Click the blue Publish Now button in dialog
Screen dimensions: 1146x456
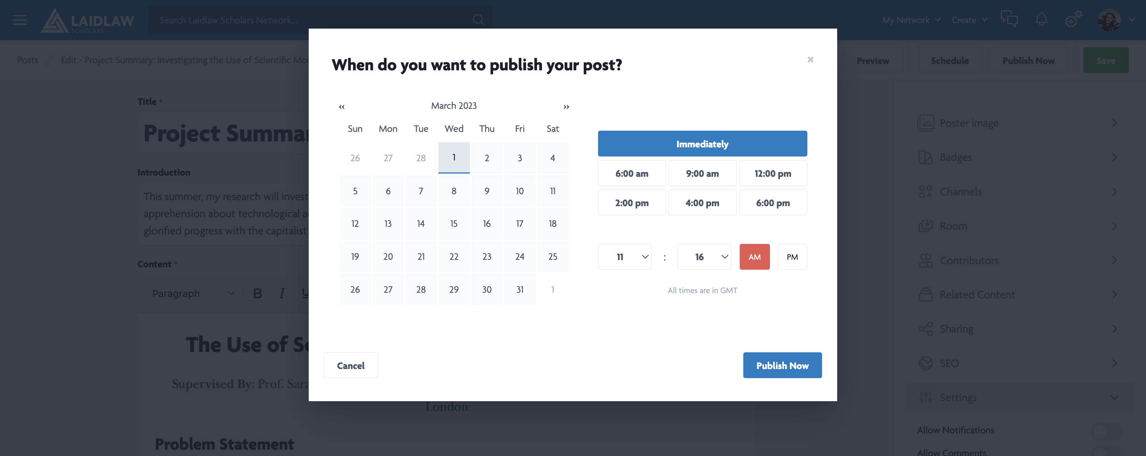coord(782,365)
